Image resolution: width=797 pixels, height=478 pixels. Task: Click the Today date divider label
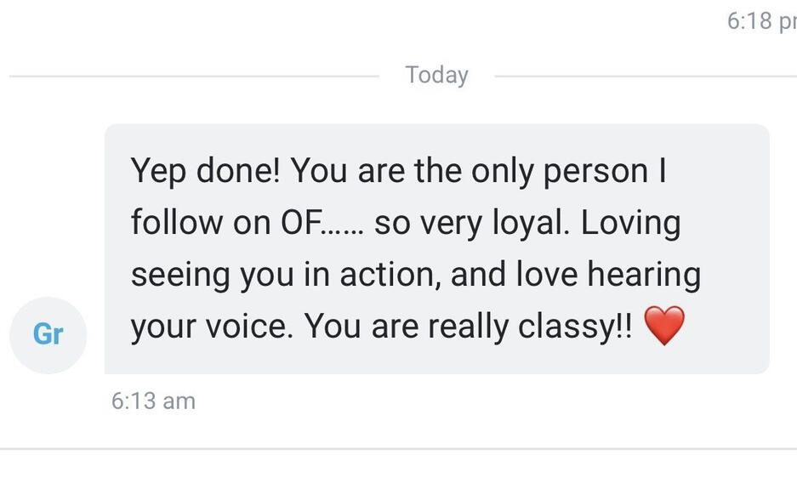point(436,75)
